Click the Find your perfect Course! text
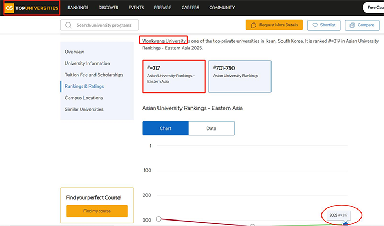Viewport: 384px width, 226px height. point(94,197)
